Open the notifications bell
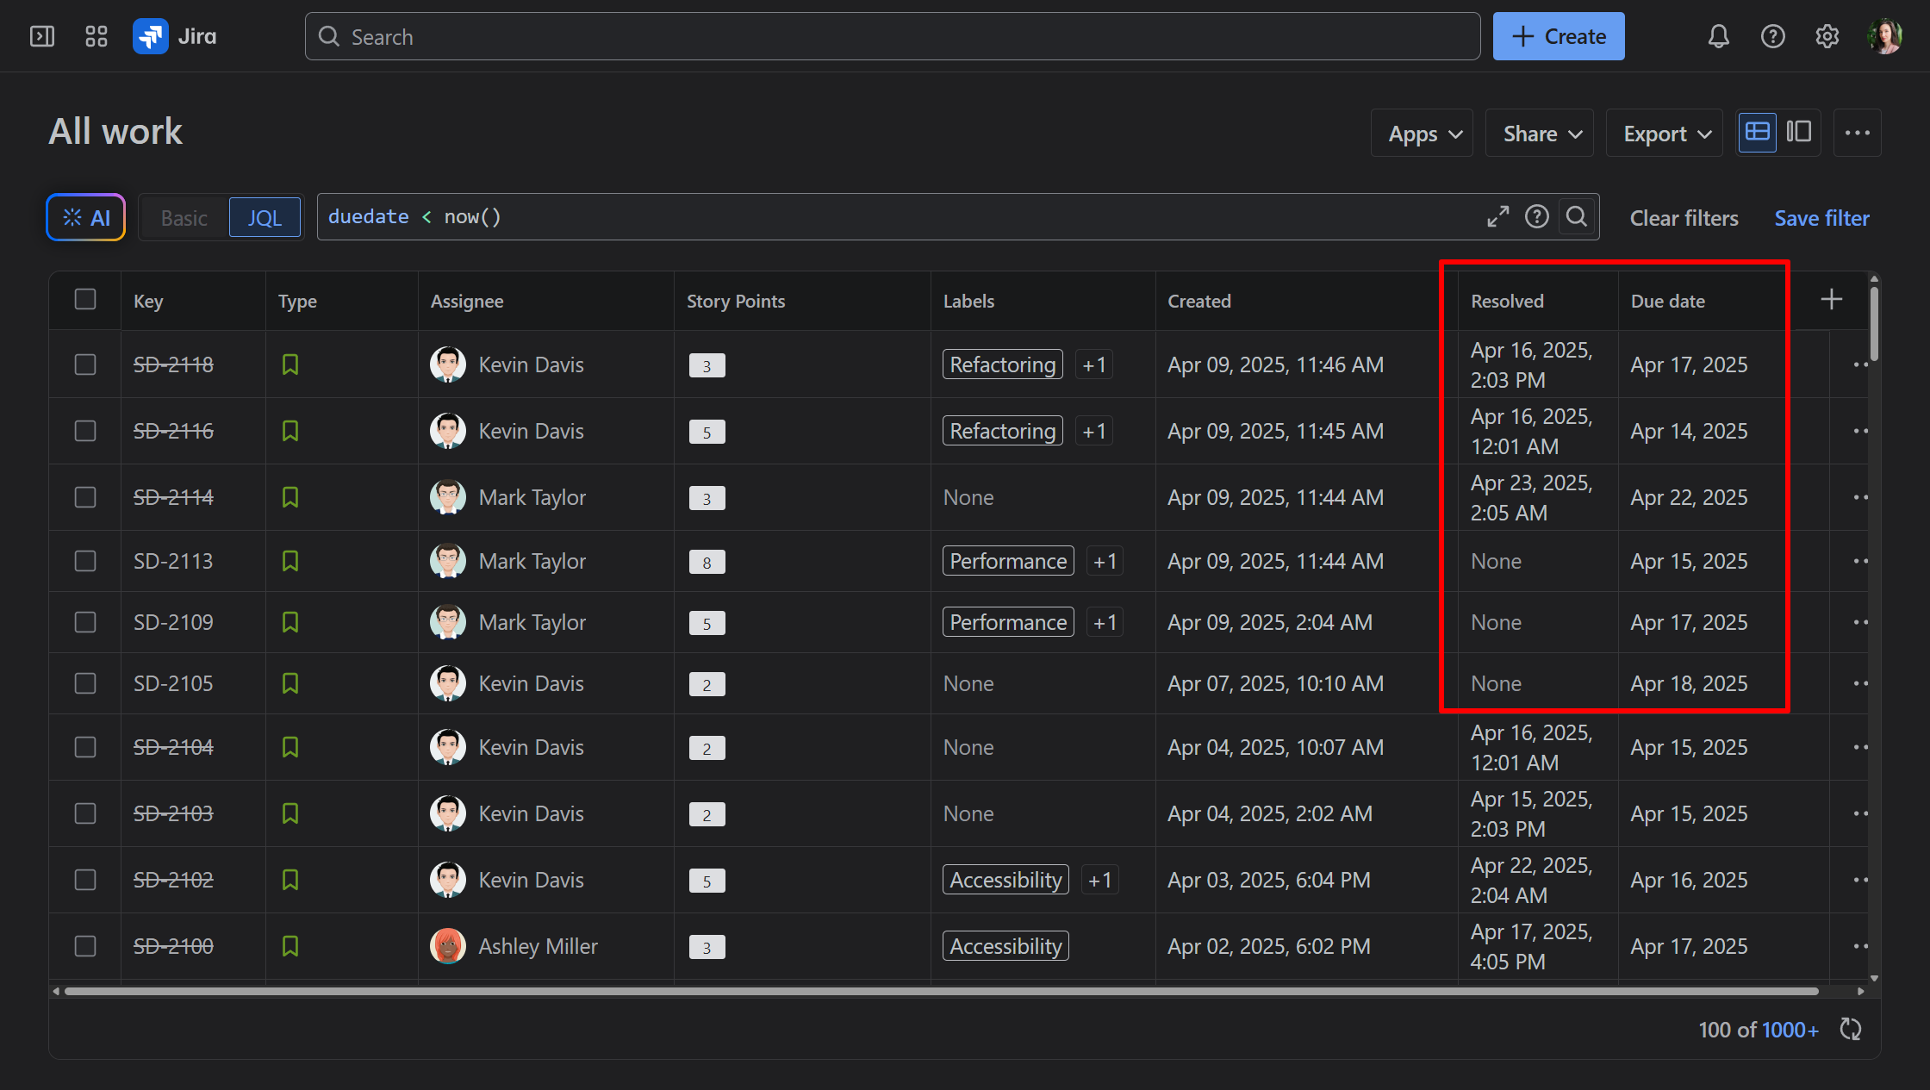 1719,36
